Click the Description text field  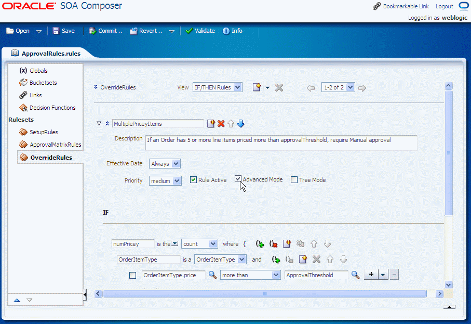coord(281,143)
